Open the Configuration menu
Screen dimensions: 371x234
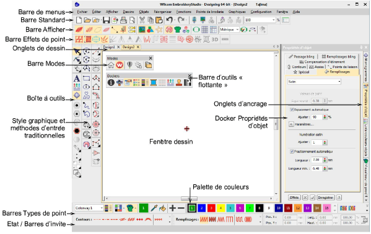coord(261,12)
